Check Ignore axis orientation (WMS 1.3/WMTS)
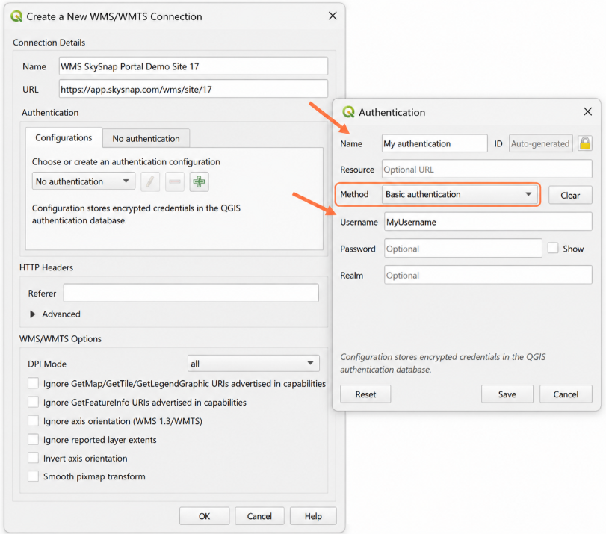Screen dimensions: 606x534 [x=33, y=420]
